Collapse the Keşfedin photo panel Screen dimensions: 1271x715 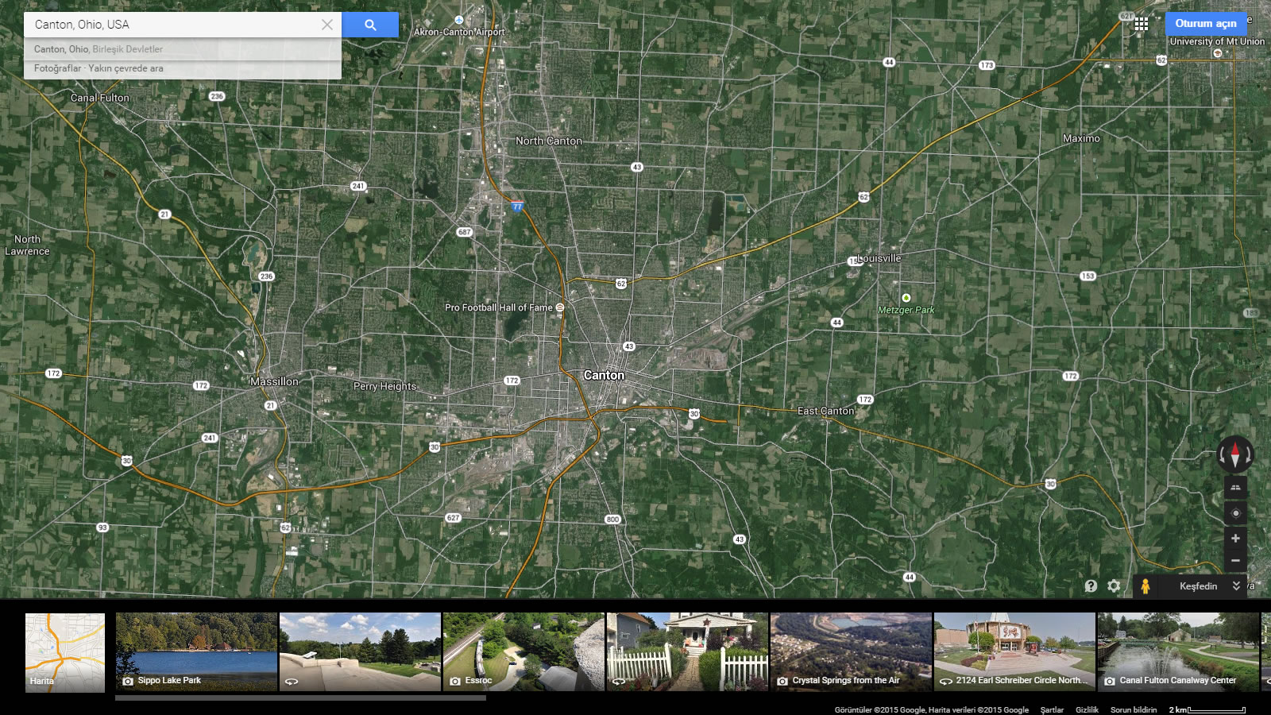(x=1235, y=586)
